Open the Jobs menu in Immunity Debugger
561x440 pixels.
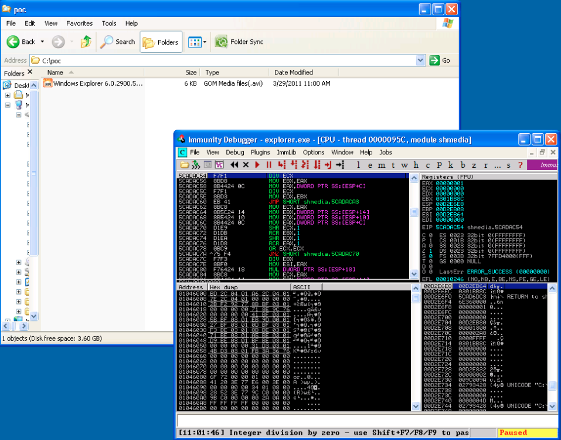[x=386, y=152]
